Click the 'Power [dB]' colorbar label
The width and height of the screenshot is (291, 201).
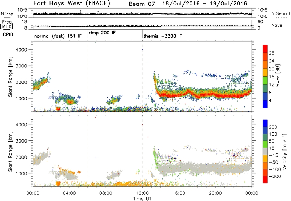[x=278, y=77]
